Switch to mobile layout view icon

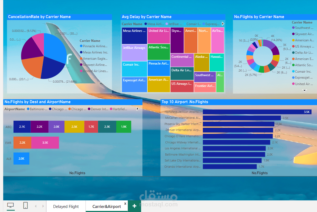point(25,205)
